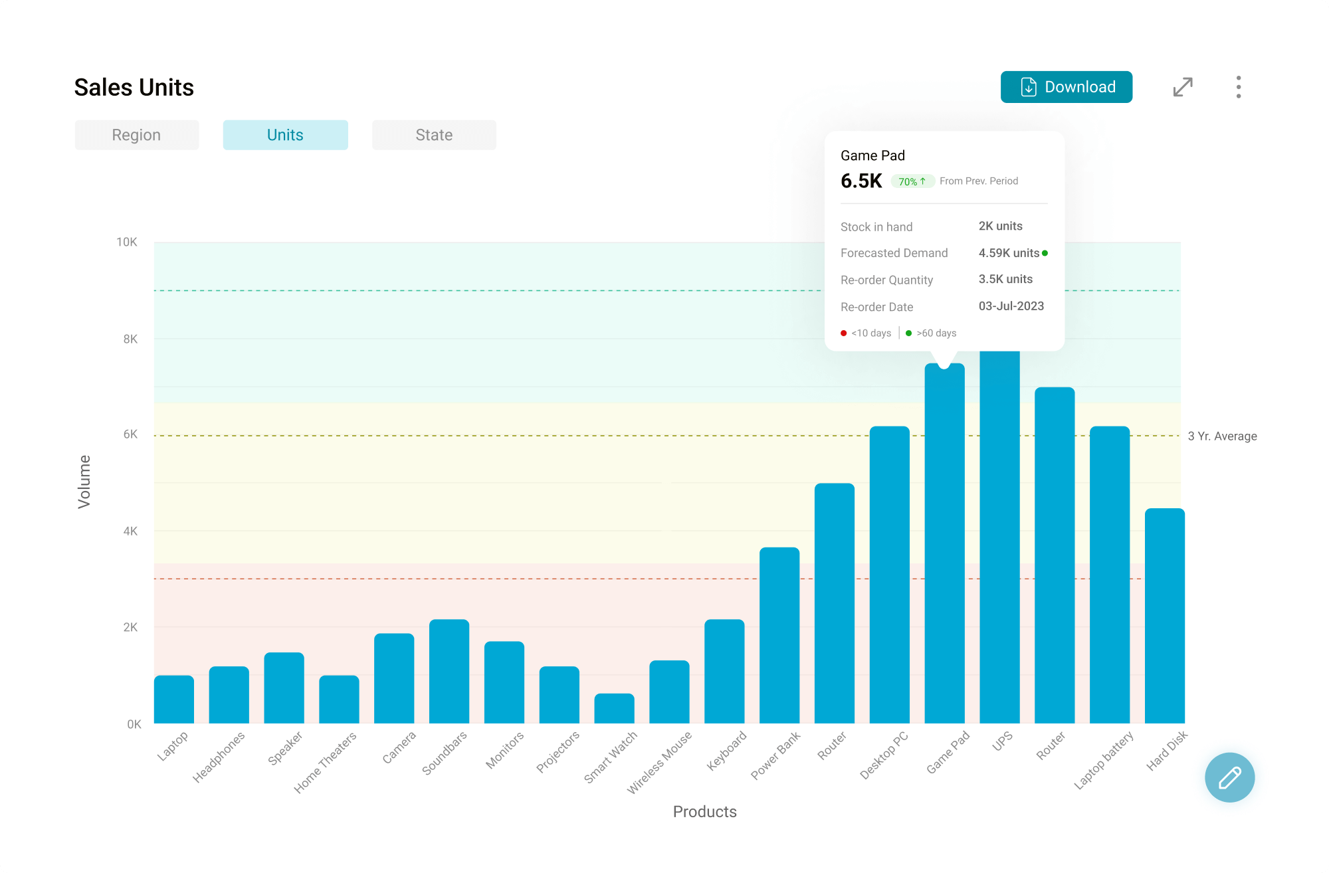
Task: Click the '8K' y-axis label
Action: 130,339
